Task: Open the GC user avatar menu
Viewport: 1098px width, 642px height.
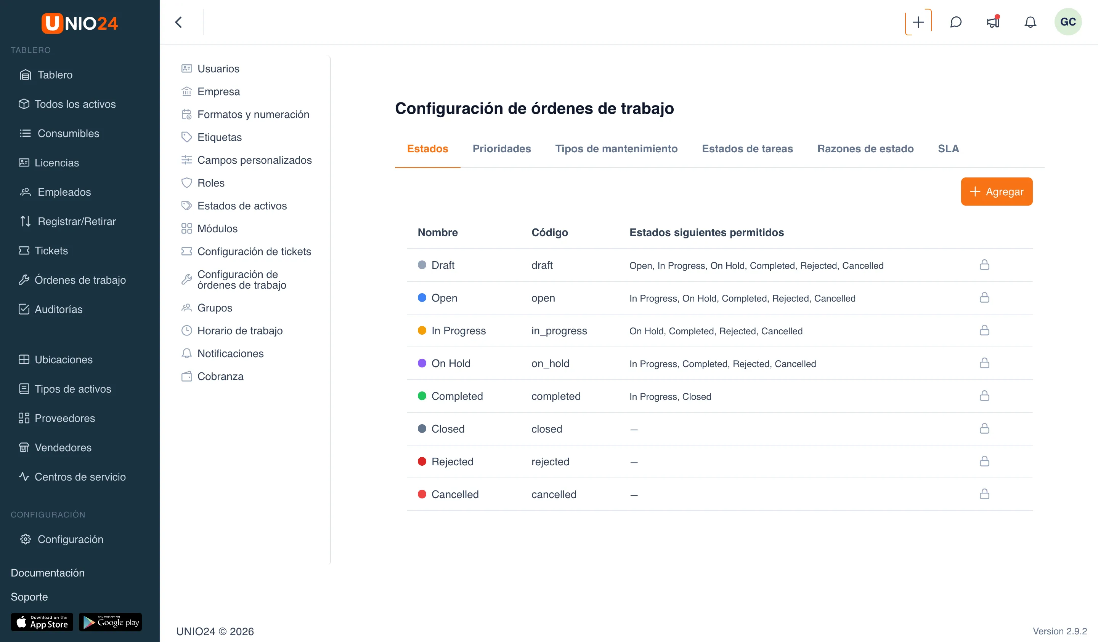Action: pyautogui.click(x=1068, y=22)
